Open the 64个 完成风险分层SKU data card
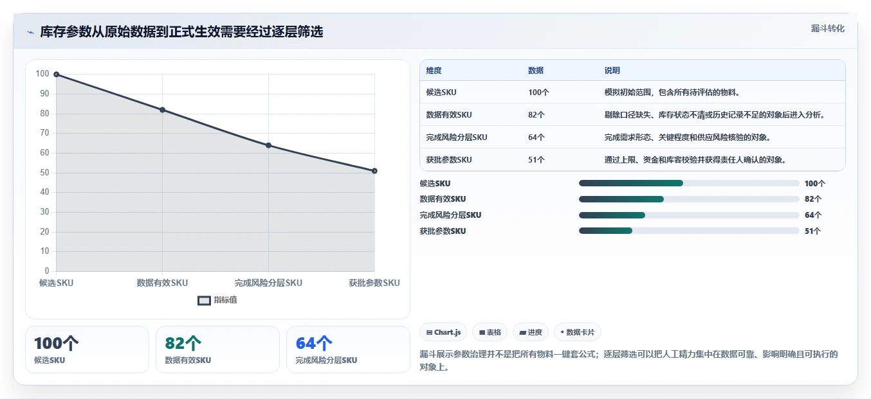Image resolution: width=871 pixels, height=399 pixels. click(x=348, y=350)
